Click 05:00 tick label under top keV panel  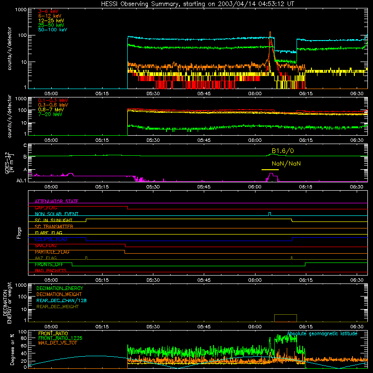[51, 94]
